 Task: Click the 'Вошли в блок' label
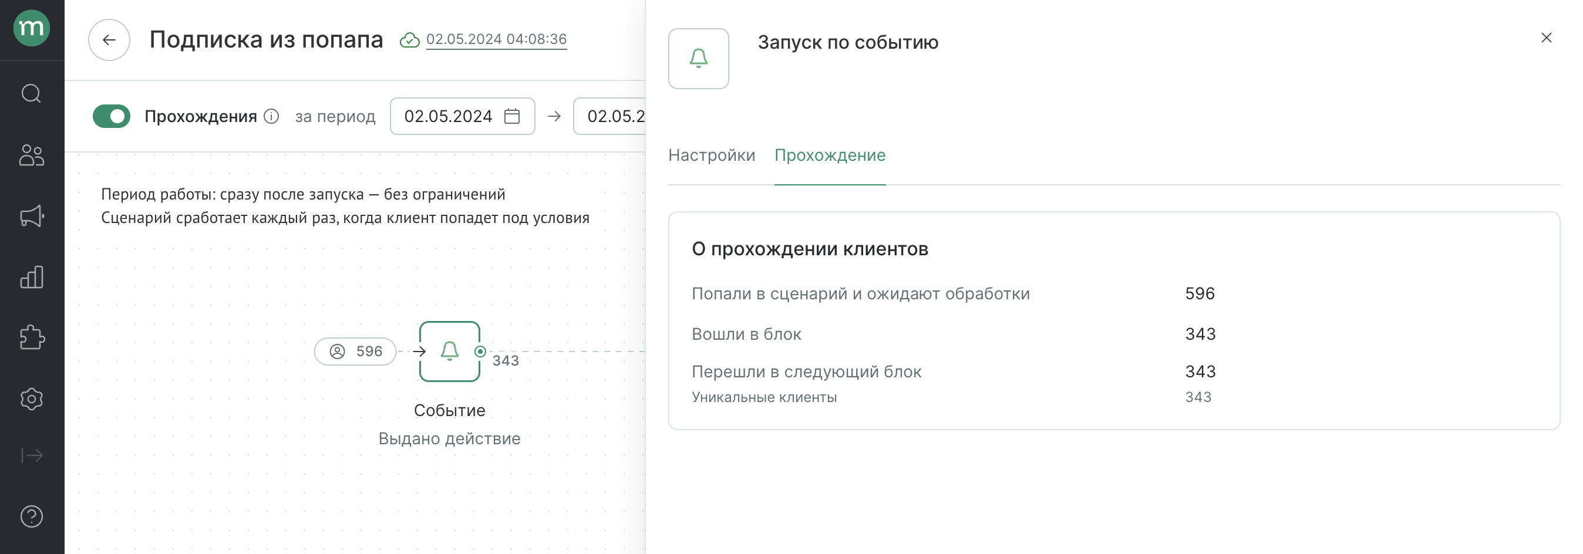point(746,334)
